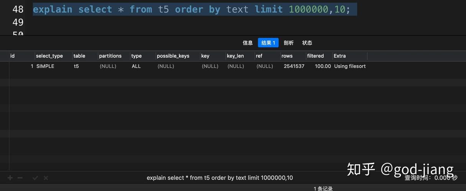The image size is (466, 191).
Task: Click the t5 table cell
Action: pos(76,66)
